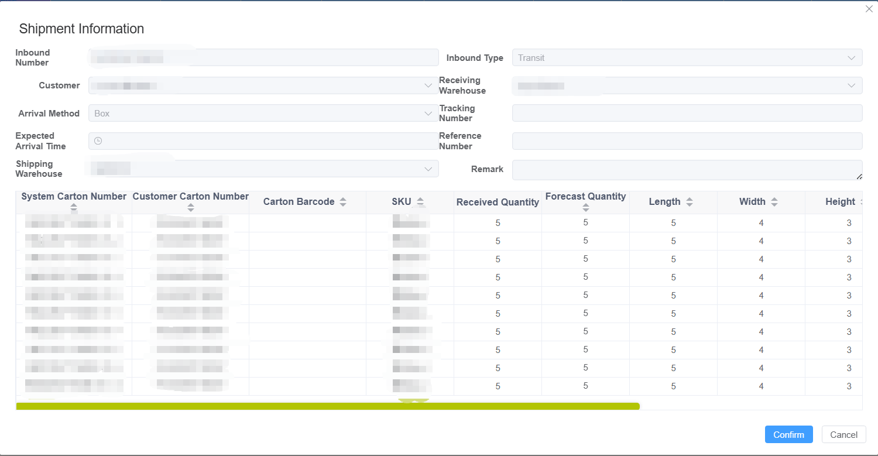878x456 pixels.
Task: Click the SKU column sort arrows
Action: (x=420, y=202)
